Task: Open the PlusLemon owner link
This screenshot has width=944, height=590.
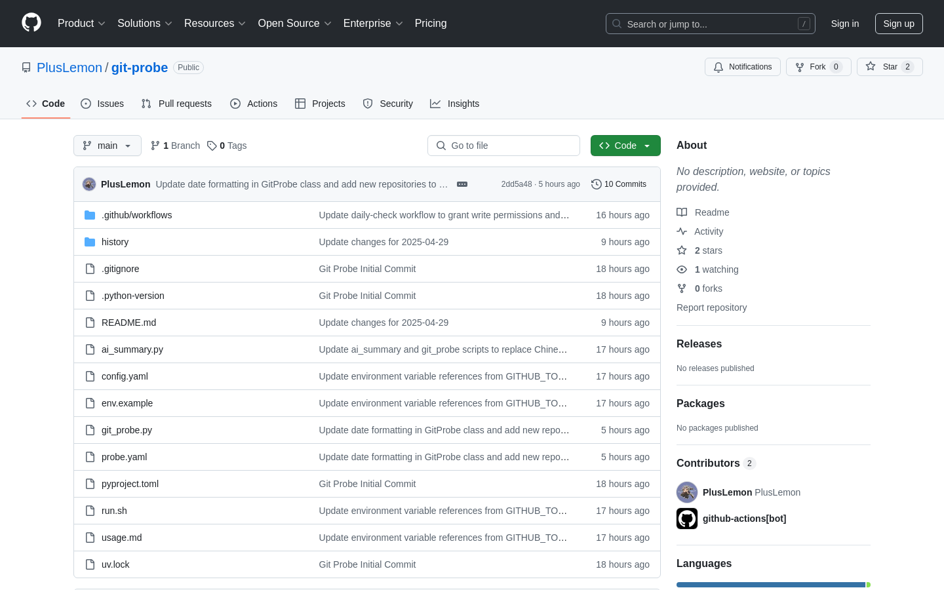Action: [69, 68]
